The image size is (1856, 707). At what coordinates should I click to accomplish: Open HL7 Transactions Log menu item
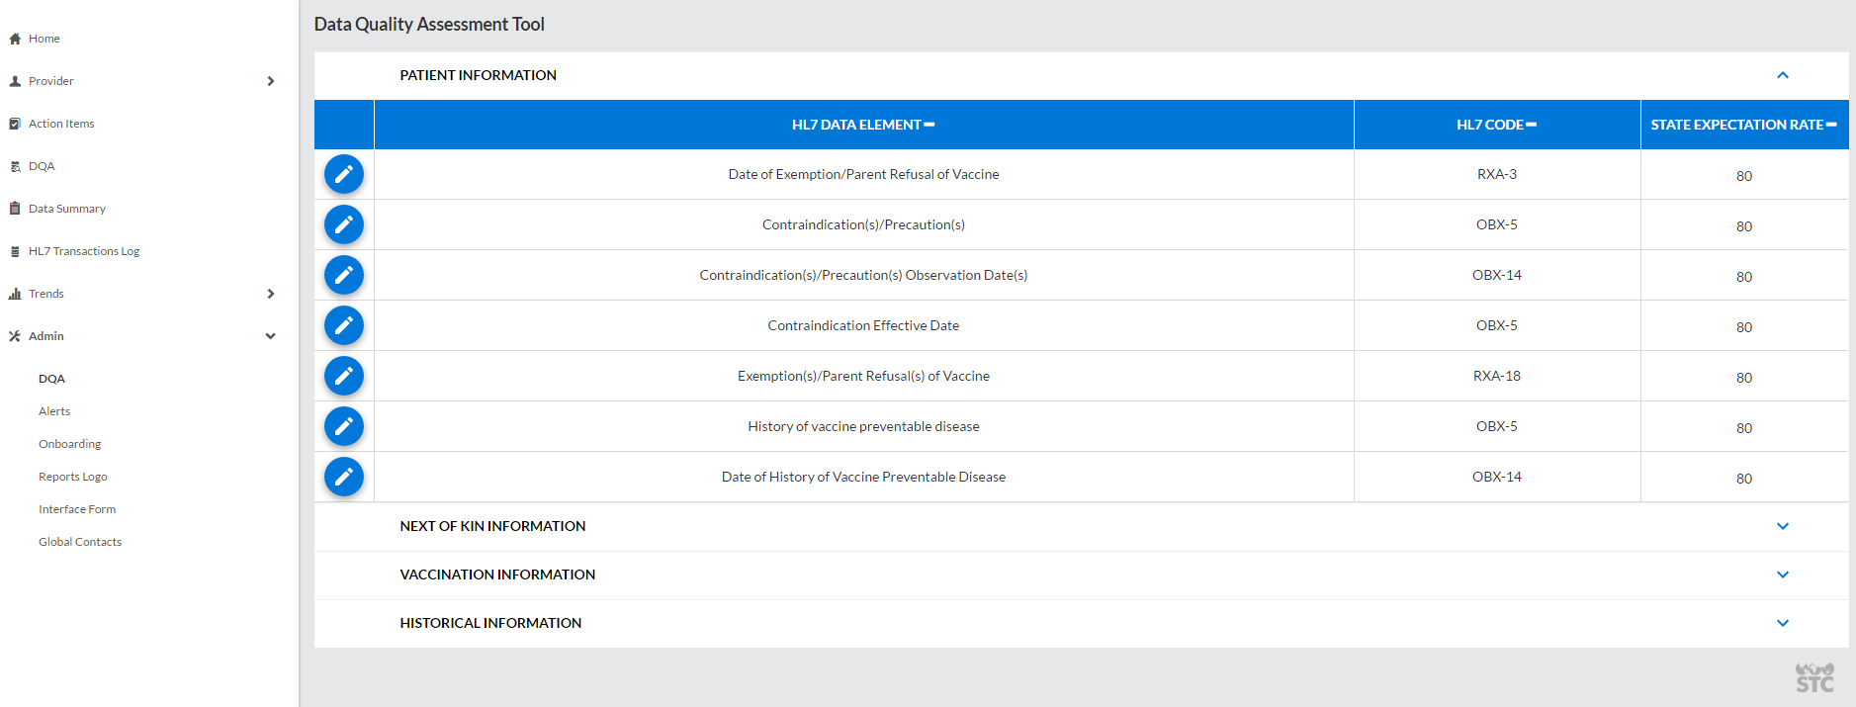[x=84, y=251]
